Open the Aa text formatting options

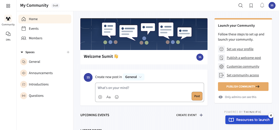pos(108,97)
